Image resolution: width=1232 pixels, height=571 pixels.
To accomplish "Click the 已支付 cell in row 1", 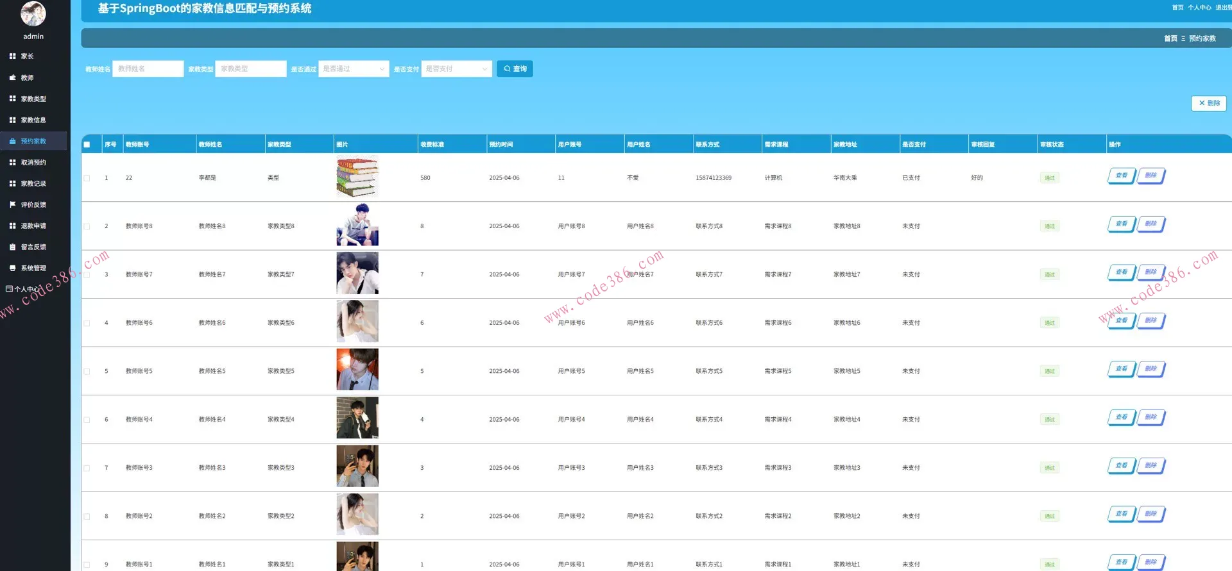I will point(911,178).
